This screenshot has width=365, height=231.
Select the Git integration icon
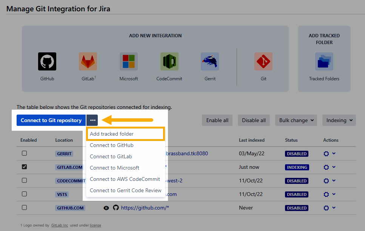pos(263,61)
